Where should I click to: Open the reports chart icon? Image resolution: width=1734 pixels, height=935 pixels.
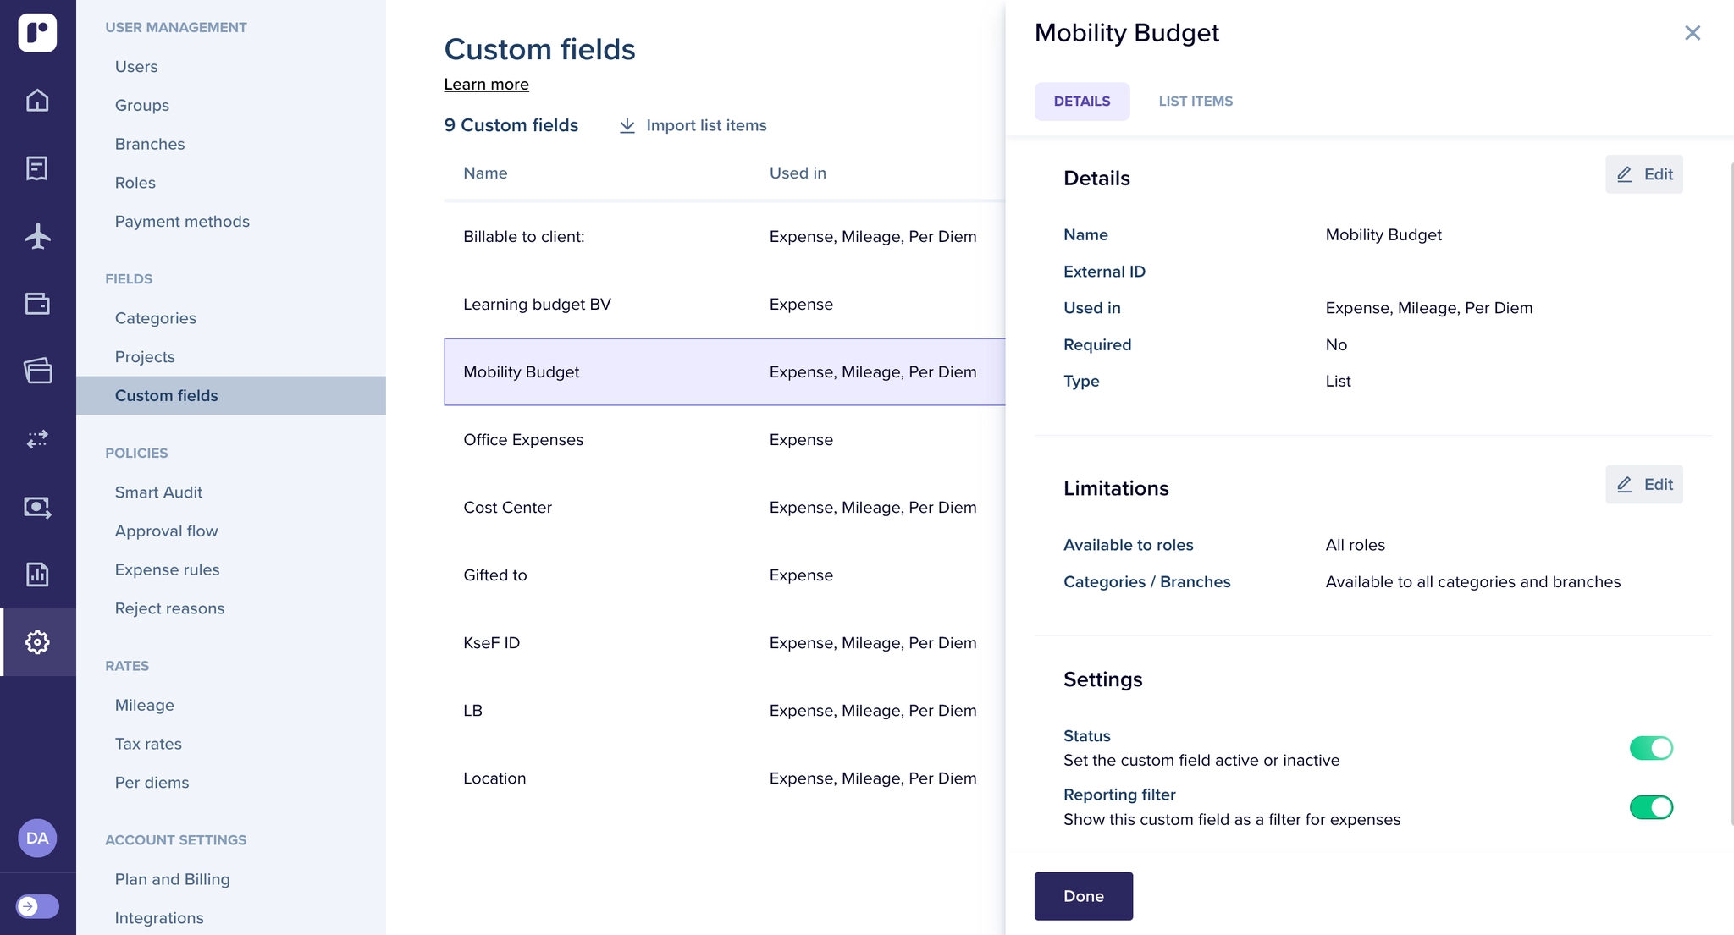(x=37, y=575)
